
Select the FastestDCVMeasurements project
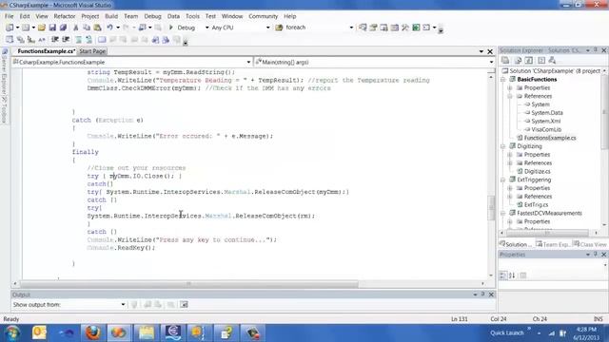click(x=549, y=213)
